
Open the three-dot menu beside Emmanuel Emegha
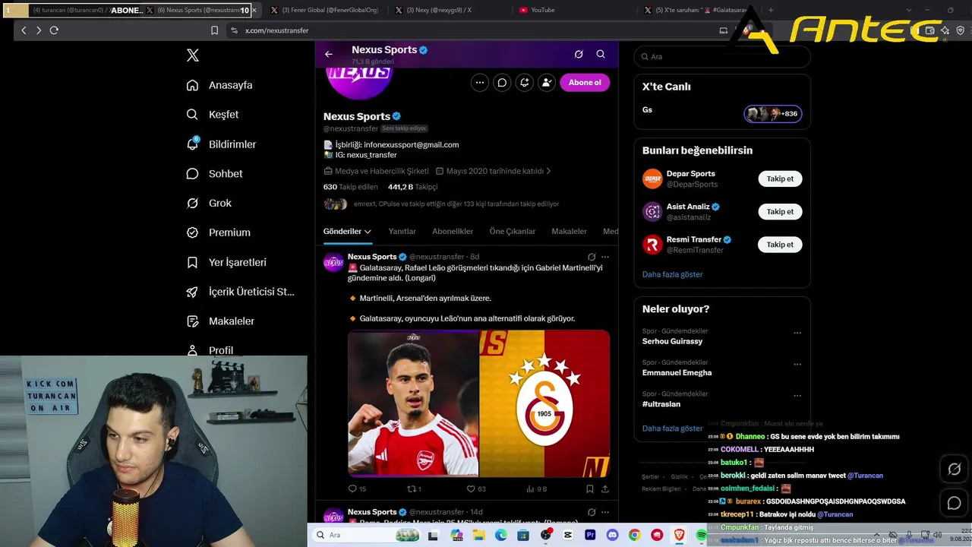[x=797, y=364]
